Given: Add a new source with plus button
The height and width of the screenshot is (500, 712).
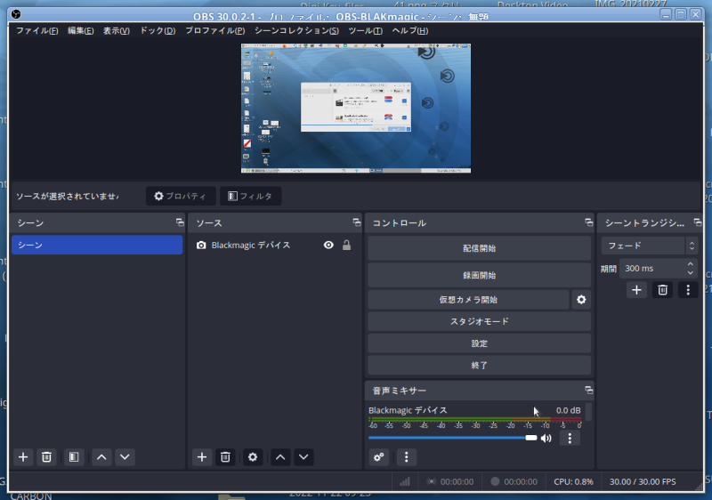Looking at the screenshot, I should tap(202, 457).
